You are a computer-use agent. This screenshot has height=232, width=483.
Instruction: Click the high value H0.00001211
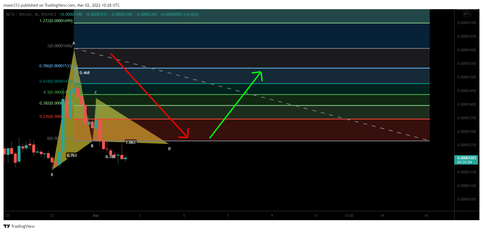[x=96, y=14]
